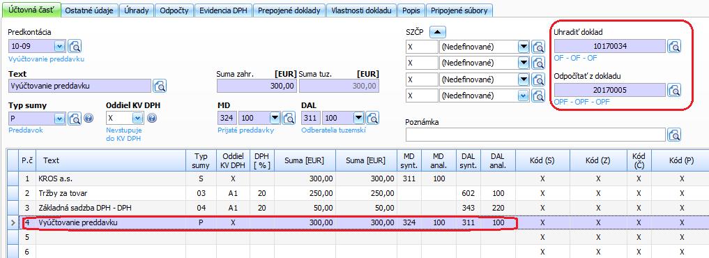Click DPH [%] column header

coord(261,160)
